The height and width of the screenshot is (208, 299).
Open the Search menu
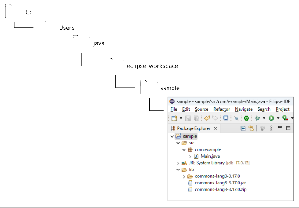tap(264, 109)
